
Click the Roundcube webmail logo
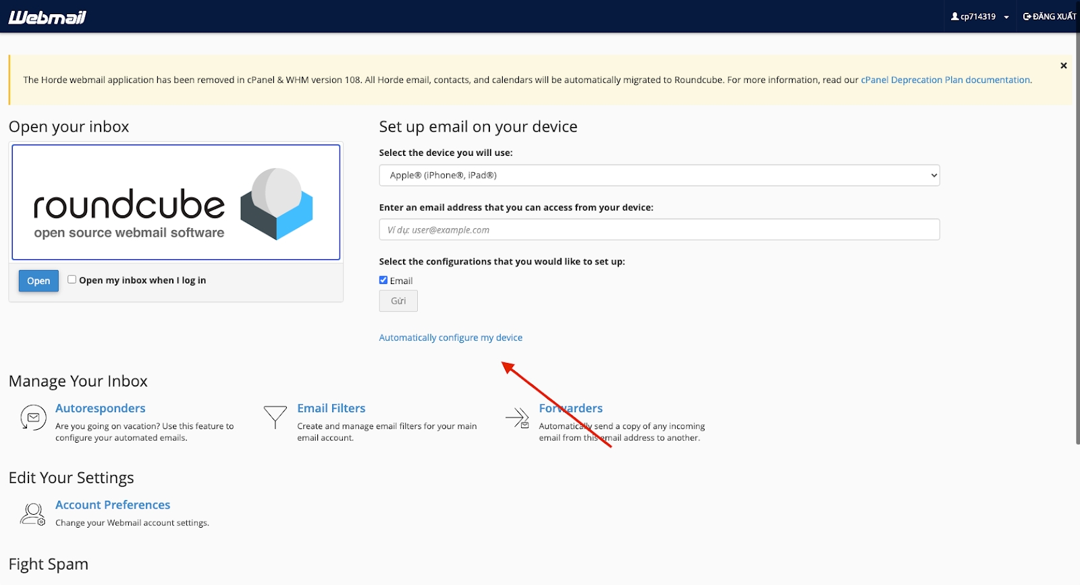coord(175,202)
